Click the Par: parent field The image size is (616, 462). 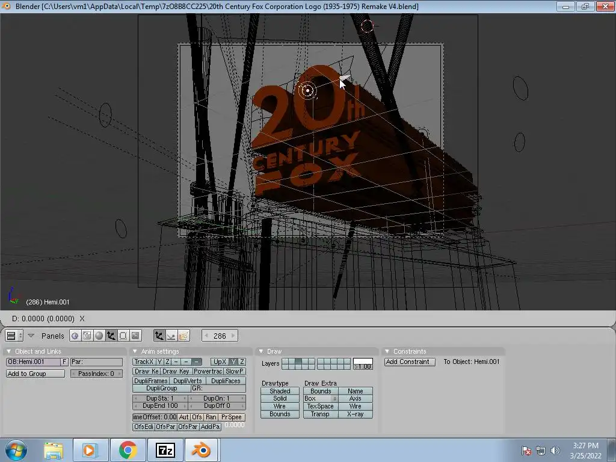[x=97, y=362]
